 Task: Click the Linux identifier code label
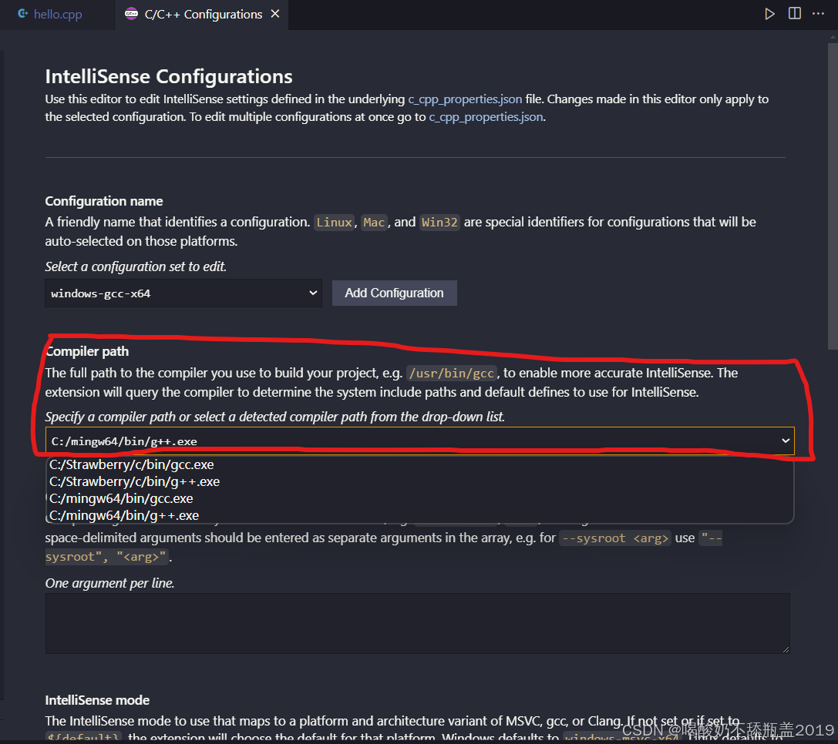click(334, 222)
